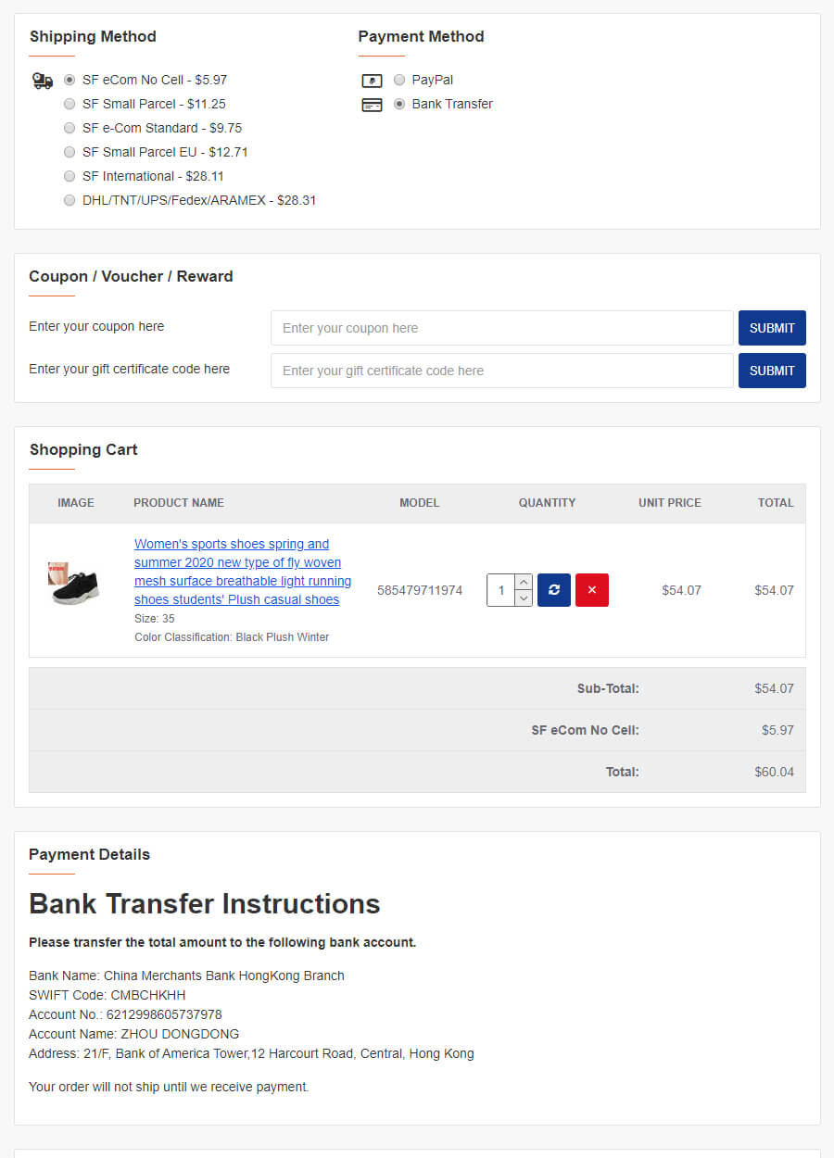Select SF eCom No Cell shipping
The image size is (834, 1158).
[x=69, y=80]
